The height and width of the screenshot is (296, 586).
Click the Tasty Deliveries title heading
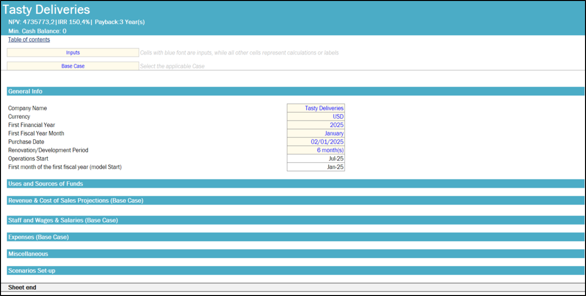(x=47, y=10)
